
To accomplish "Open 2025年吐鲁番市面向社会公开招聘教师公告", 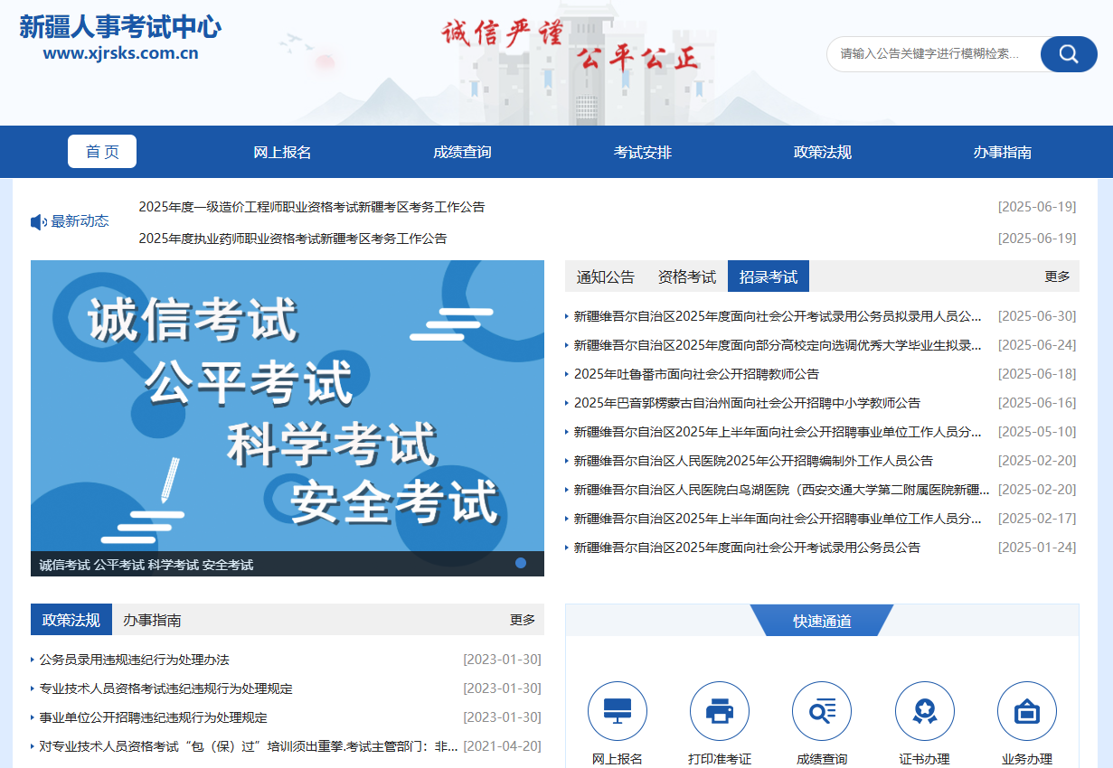I will point(696,374).
